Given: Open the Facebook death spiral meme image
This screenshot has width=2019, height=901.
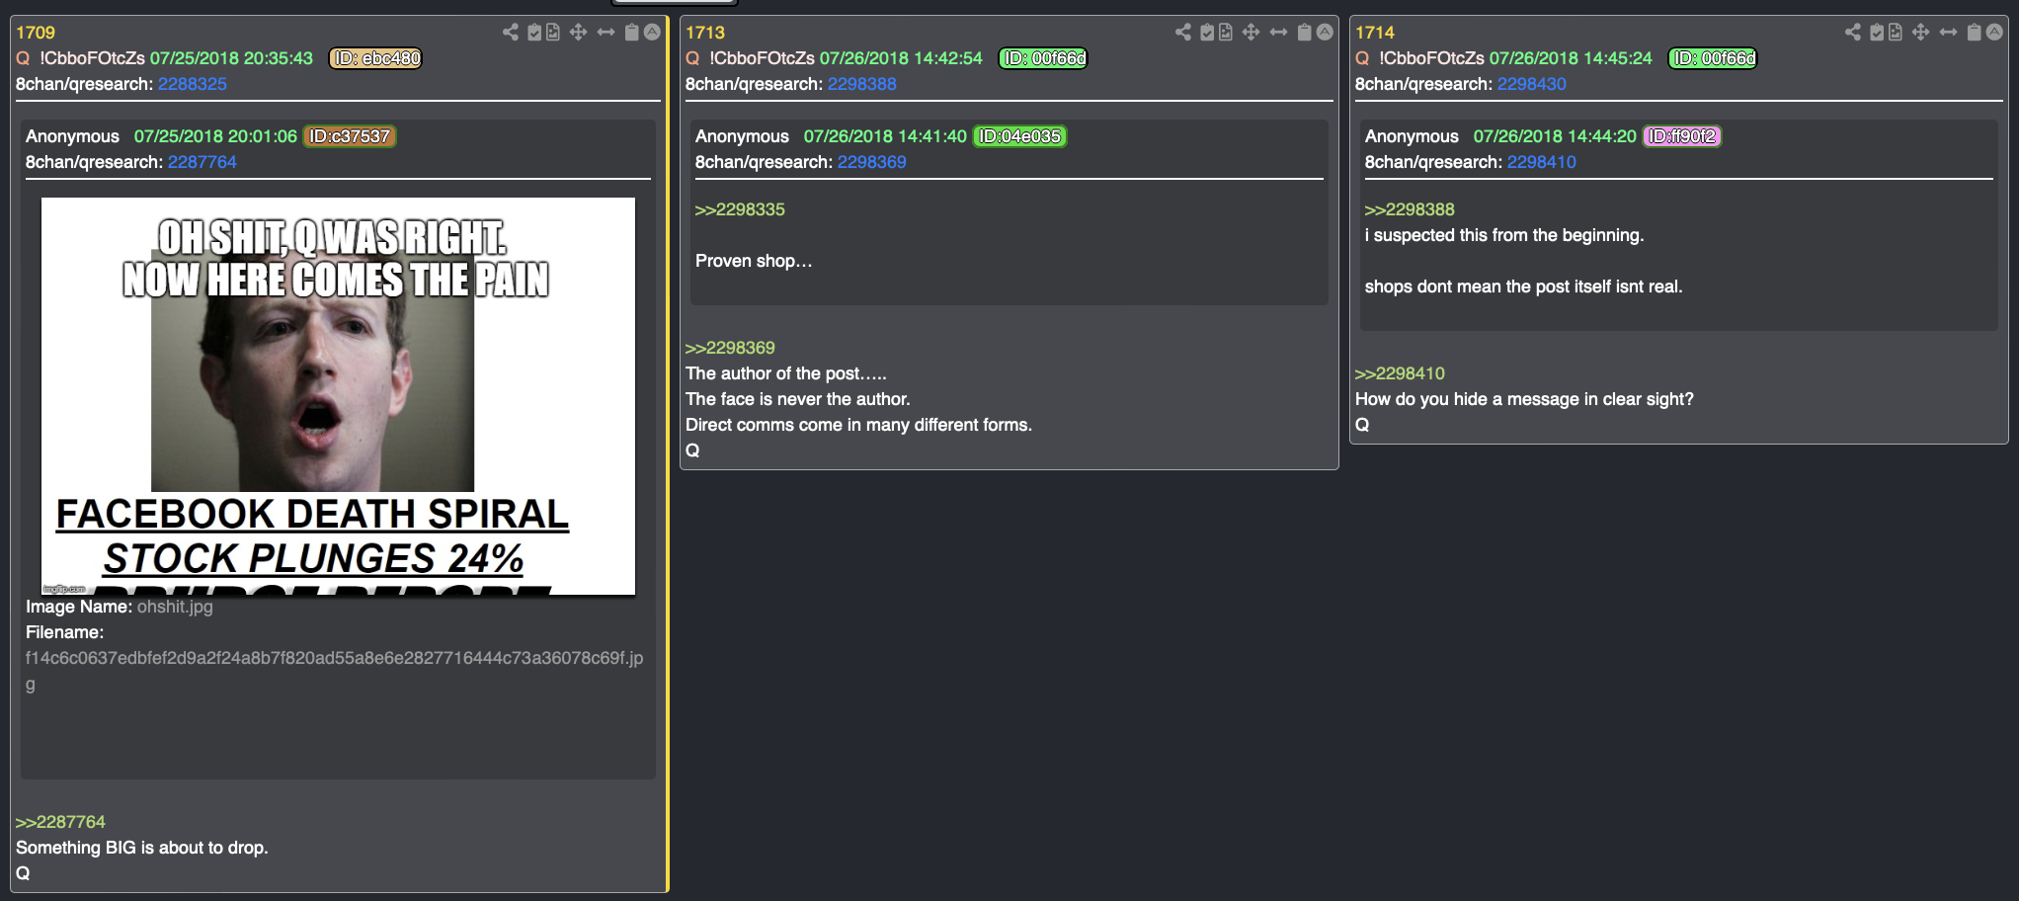Looking at the screenshot, I should click(x=338, y=396).
